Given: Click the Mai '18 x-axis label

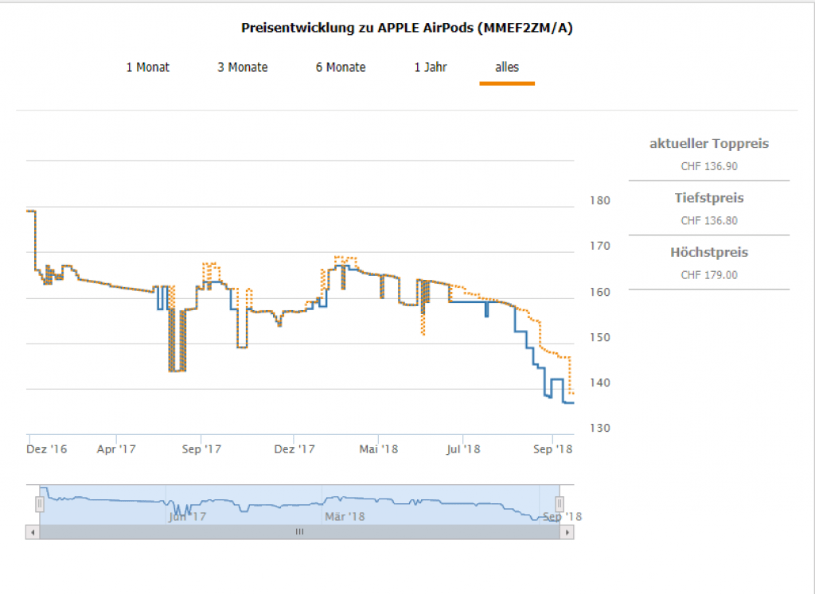Looking at the screenshot, I should coord(379,449).
